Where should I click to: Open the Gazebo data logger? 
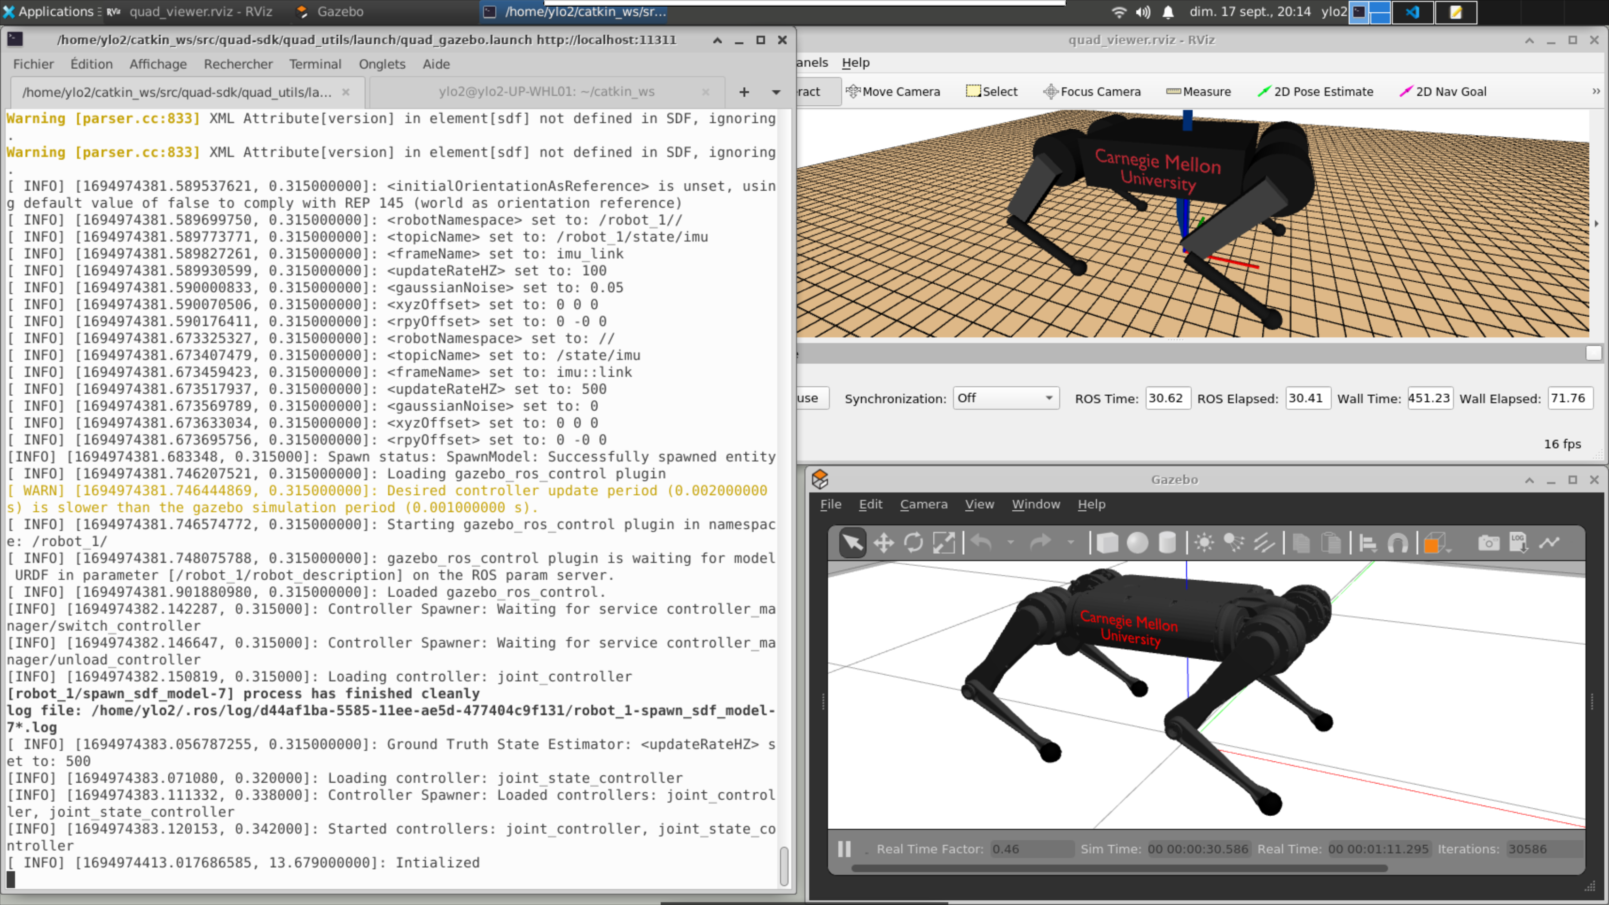click(1519, 543)
